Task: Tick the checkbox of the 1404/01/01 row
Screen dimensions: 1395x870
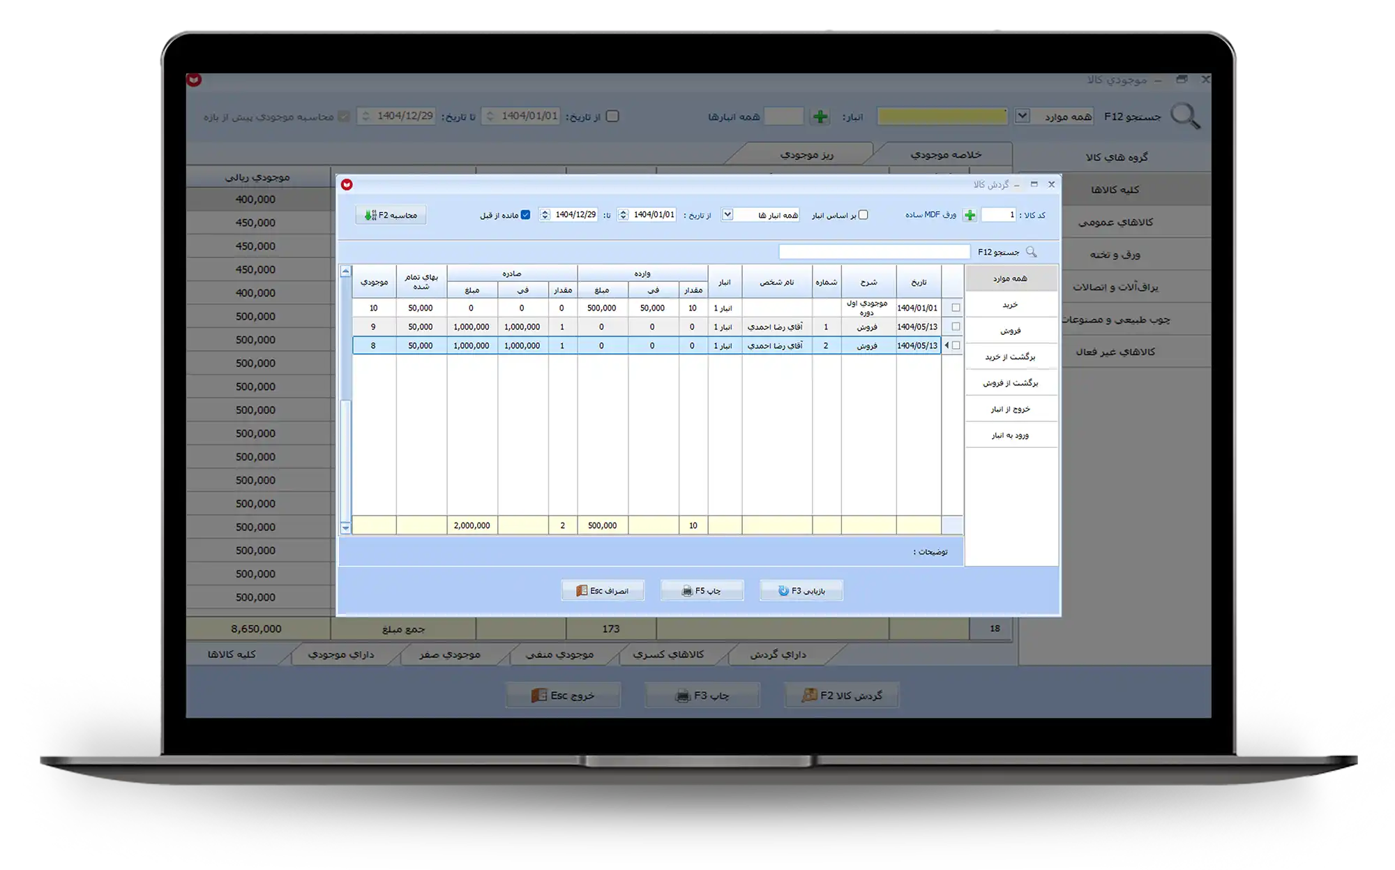Action: pos(956,308)
